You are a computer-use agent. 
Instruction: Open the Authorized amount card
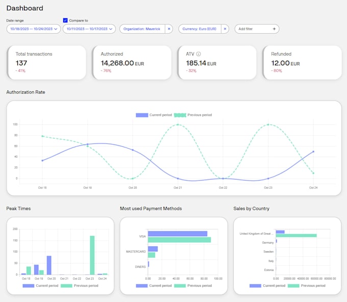132,63
